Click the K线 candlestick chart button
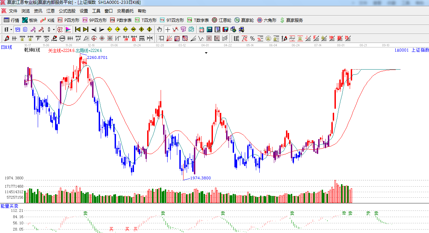Screen dimensions: 429x233 coord(48,20)
